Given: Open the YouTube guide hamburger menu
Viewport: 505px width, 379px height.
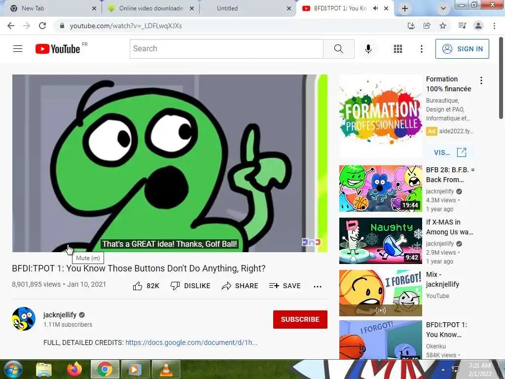Looking at the screenshot, I should [18, 49].
